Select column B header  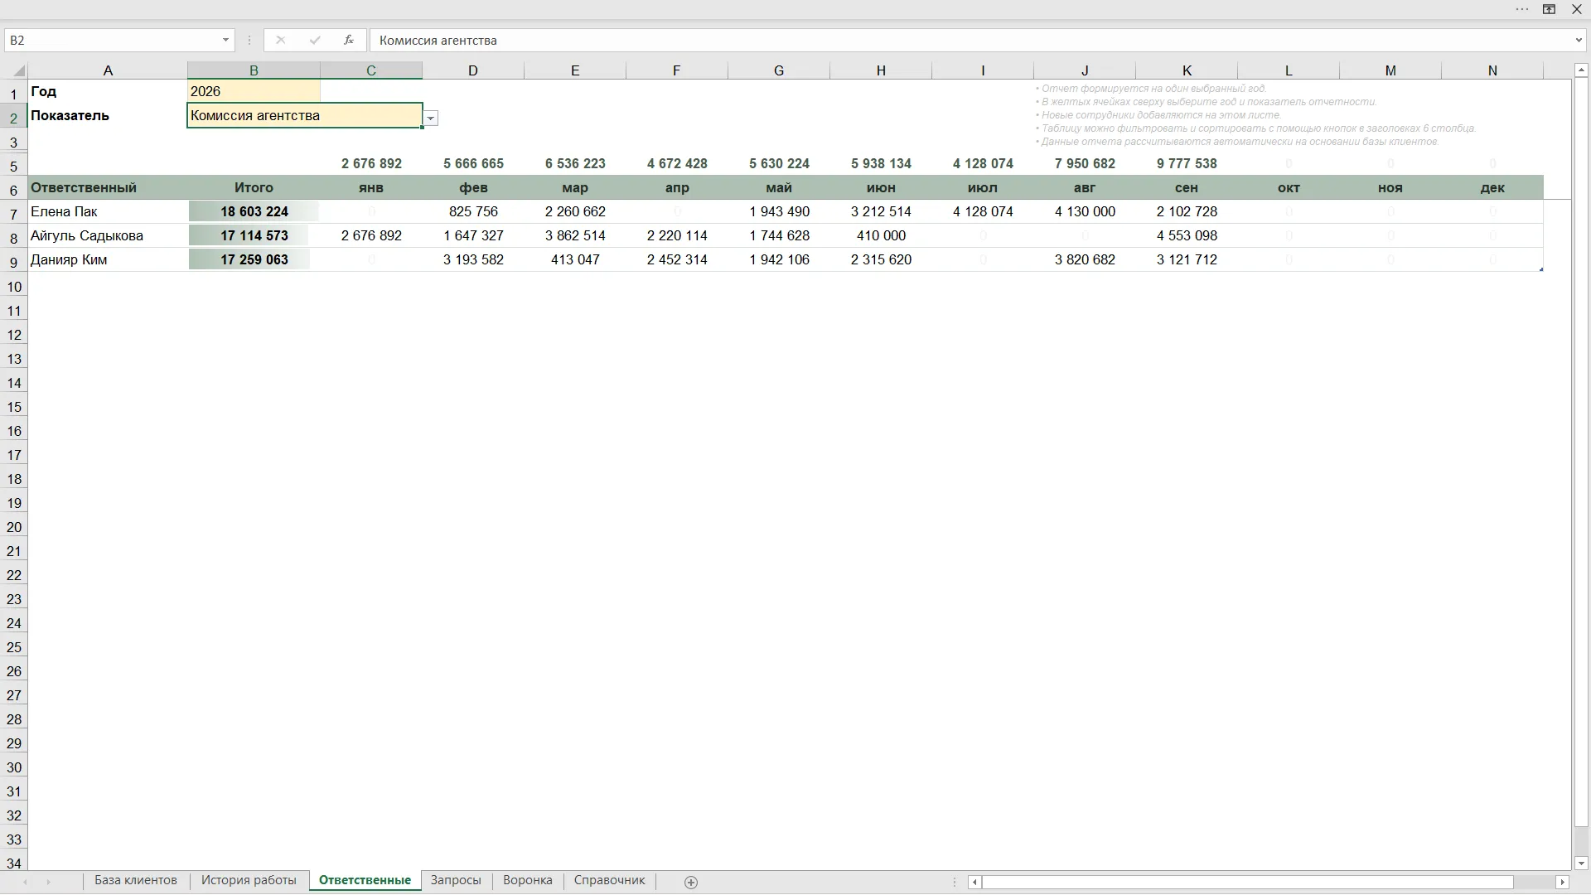click(x=254, y=70)
